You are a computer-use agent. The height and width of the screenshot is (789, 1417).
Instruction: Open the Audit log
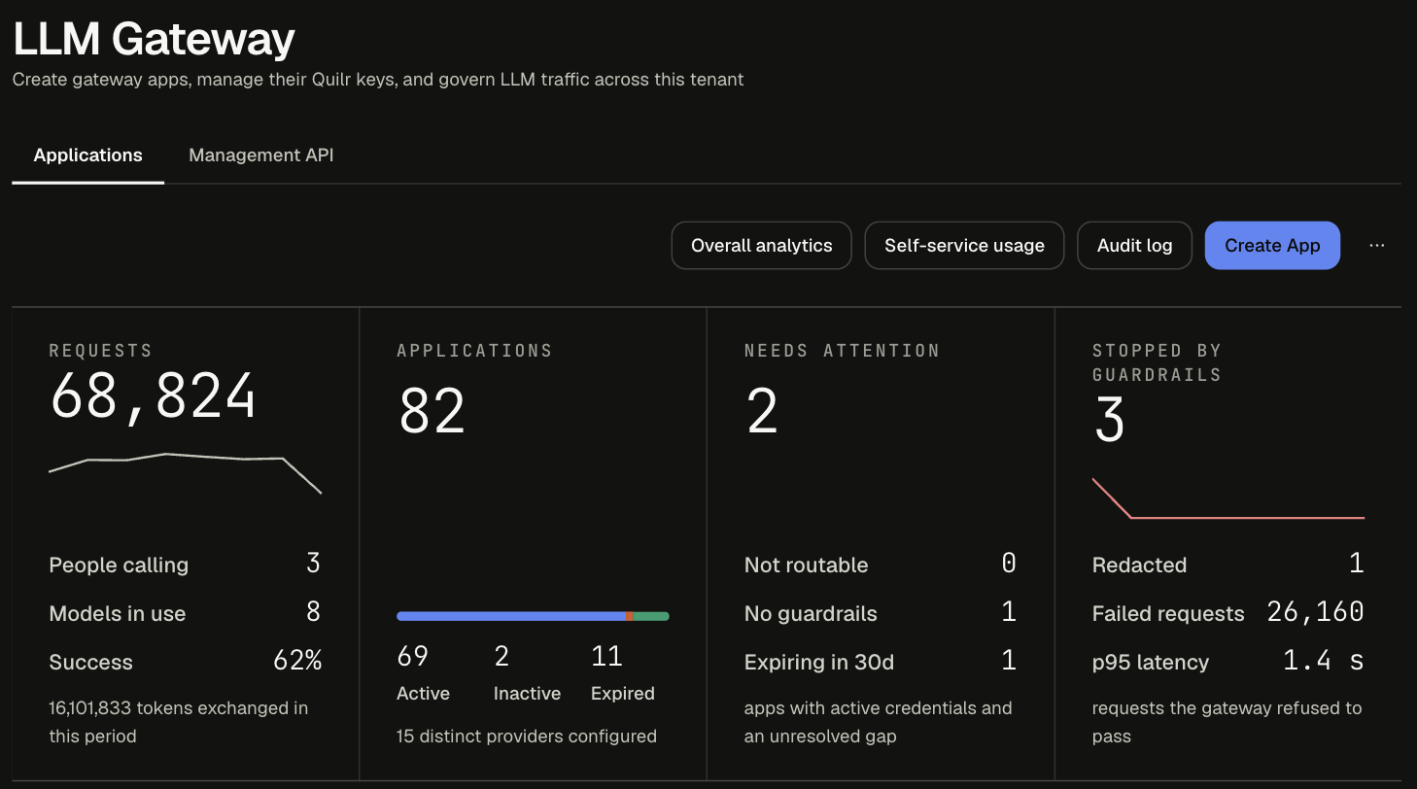click(1134, 246)
